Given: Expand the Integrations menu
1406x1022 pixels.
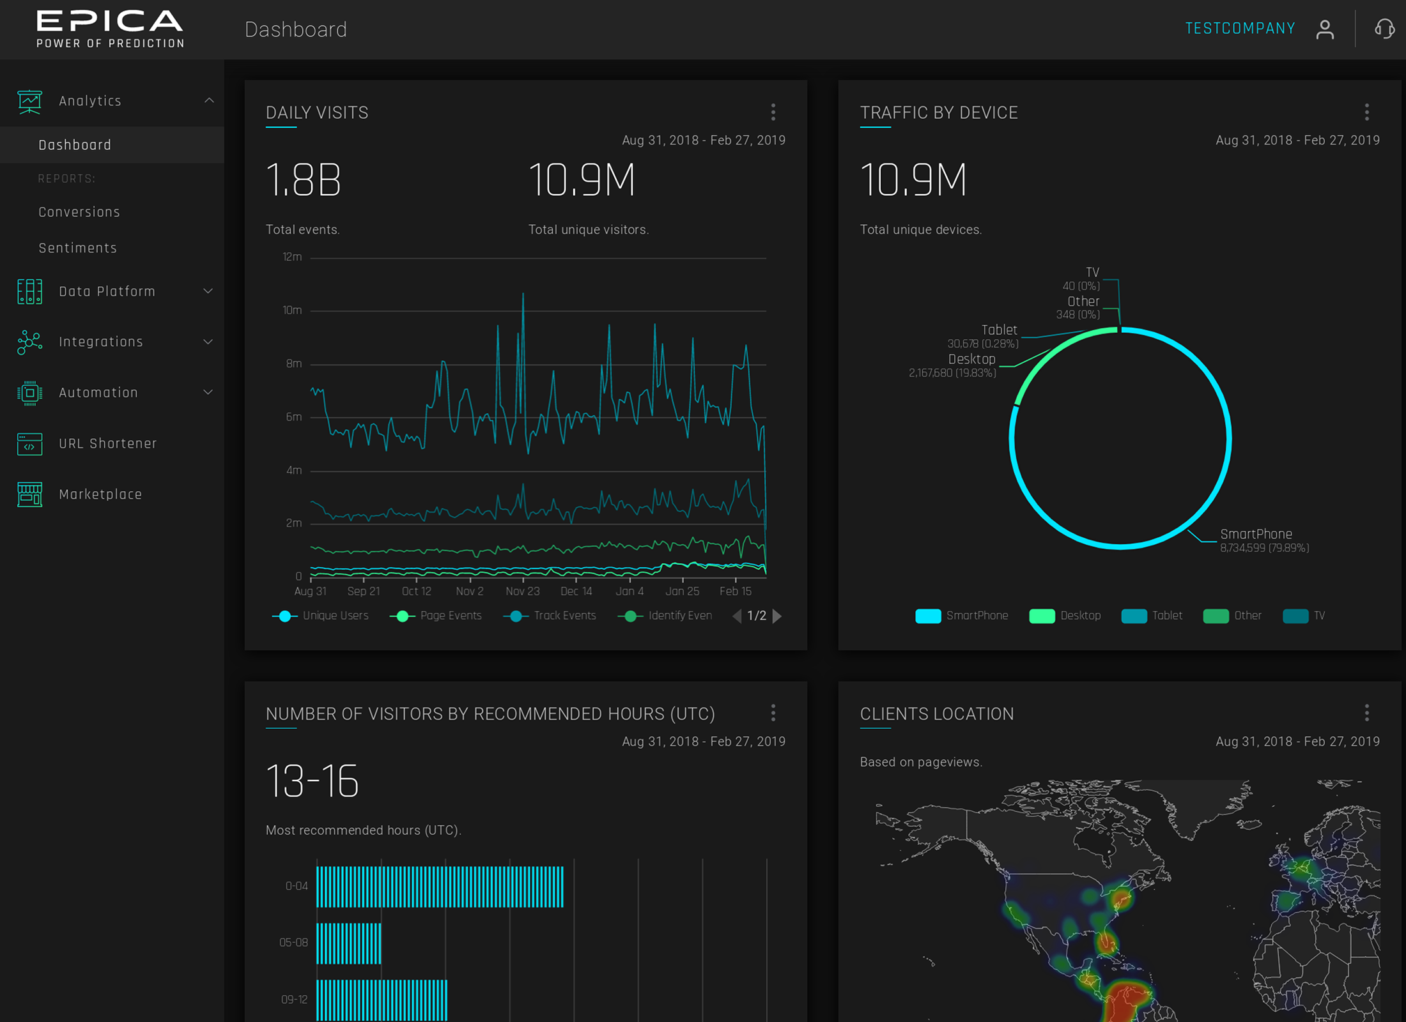Looking at the screenshot, I should (x=208, y=342).
